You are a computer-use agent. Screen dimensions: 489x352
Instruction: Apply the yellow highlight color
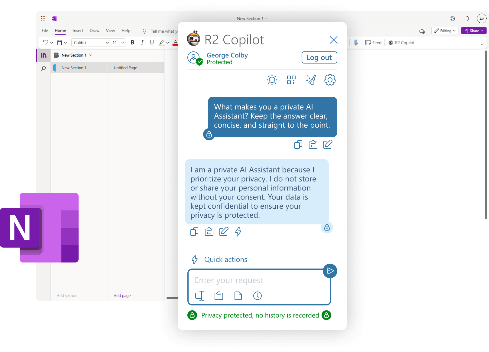click(162, 43)
